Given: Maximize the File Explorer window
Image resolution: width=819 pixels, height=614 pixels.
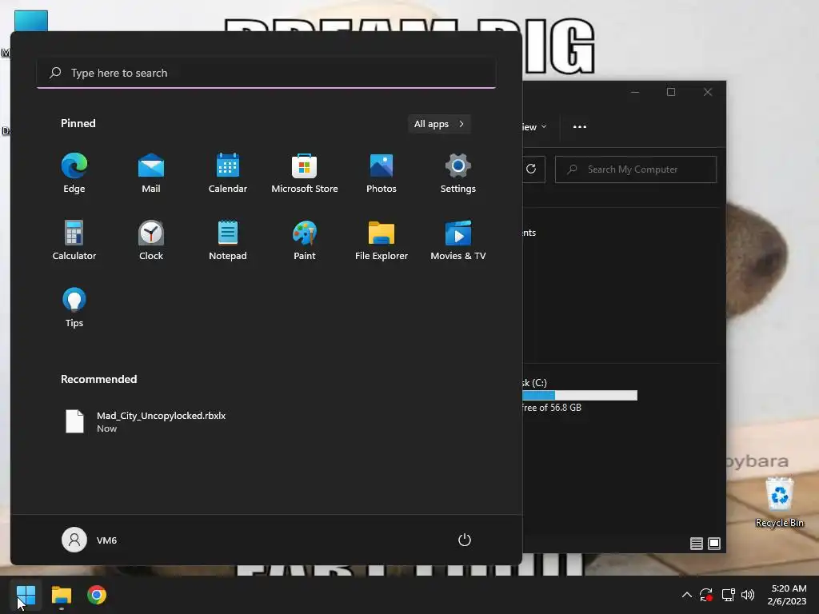Looking at the screenshot, I should (x=671, y=92).
